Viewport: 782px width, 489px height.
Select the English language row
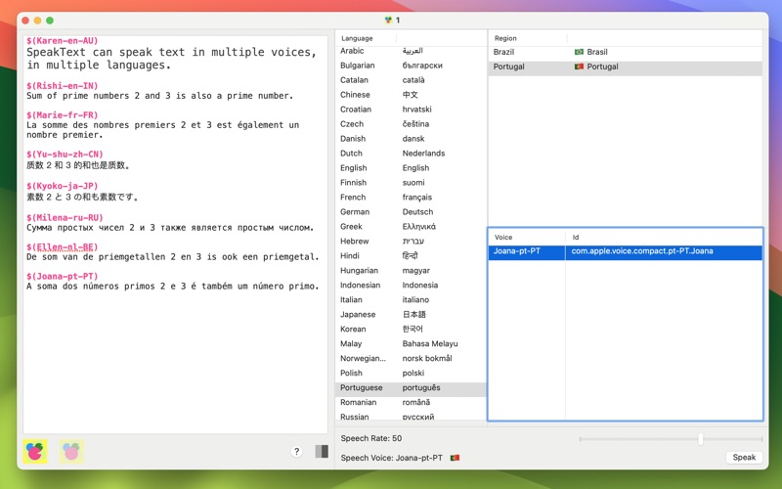411,168
